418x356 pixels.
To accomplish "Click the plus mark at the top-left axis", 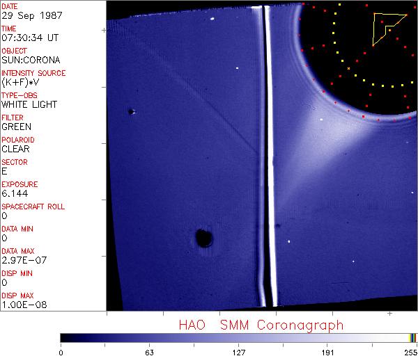I will pyautogui.click(x=104, y=31).
